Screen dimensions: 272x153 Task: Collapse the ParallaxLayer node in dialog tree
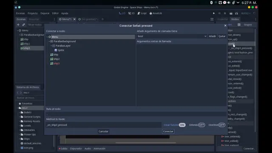[x=51, y=46]
